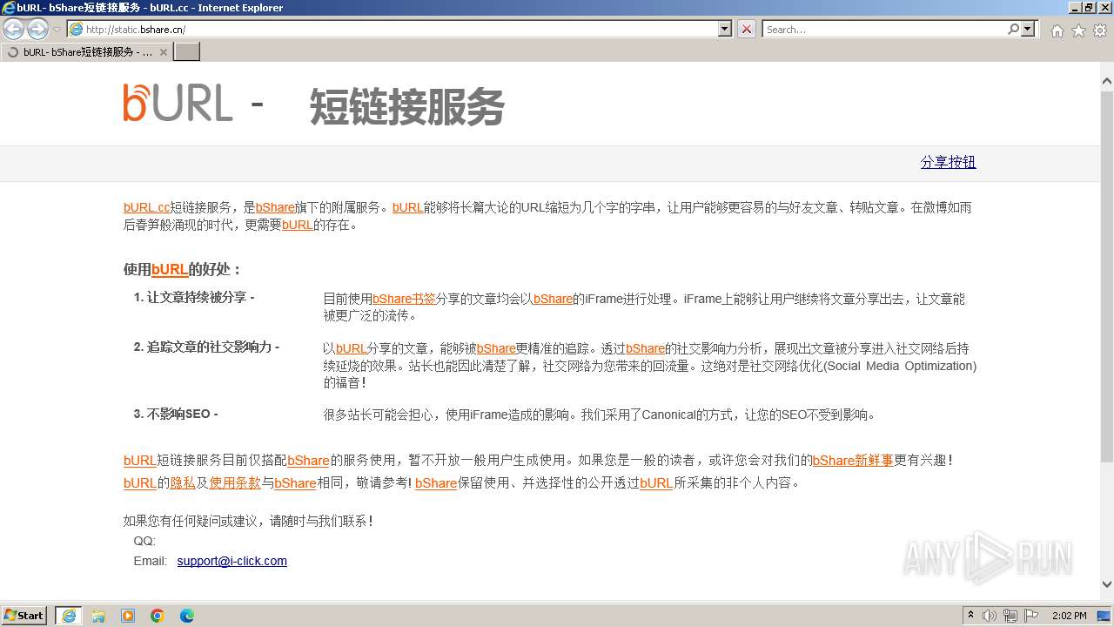Click bURL link before 短链接服务目前仅搭配

(139, 460)
